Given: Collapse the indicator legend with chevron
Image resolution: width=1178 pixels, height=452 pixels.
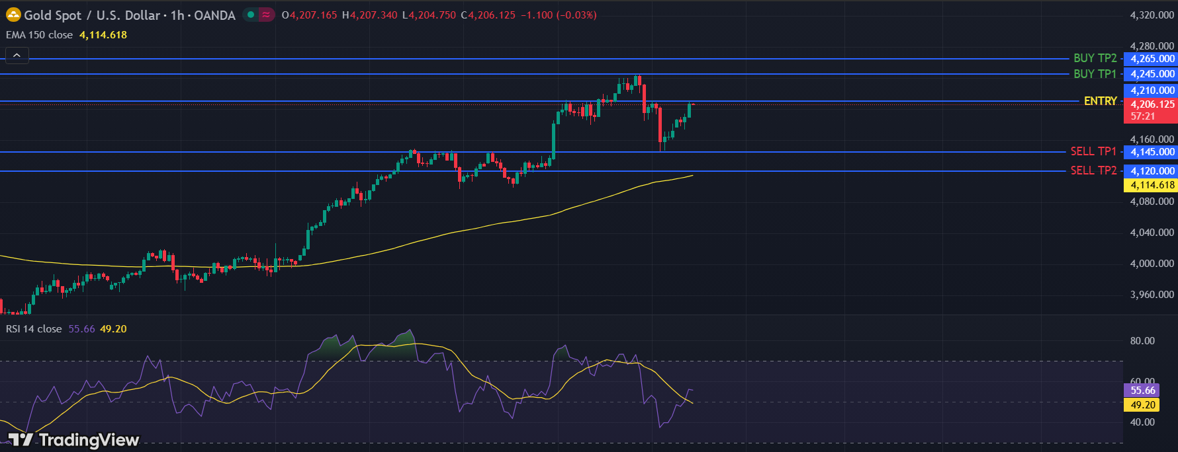Looking at the screenshot, I should point(17,56).
